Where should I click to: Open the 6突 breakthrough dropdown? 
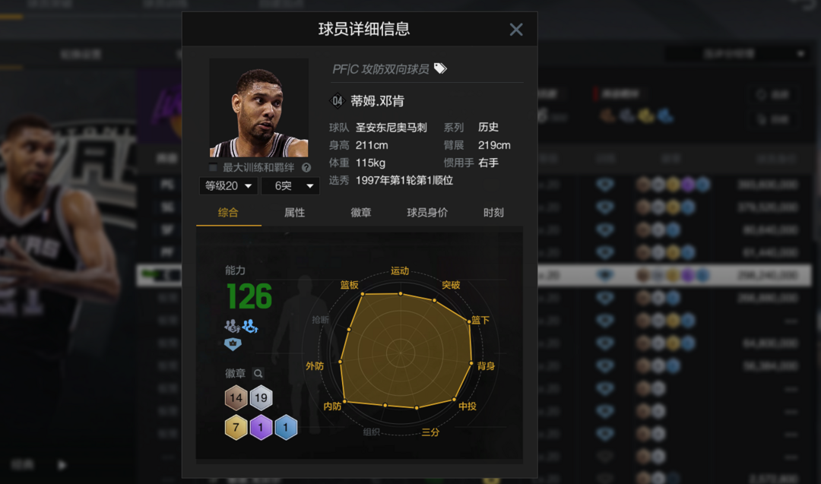290,185
